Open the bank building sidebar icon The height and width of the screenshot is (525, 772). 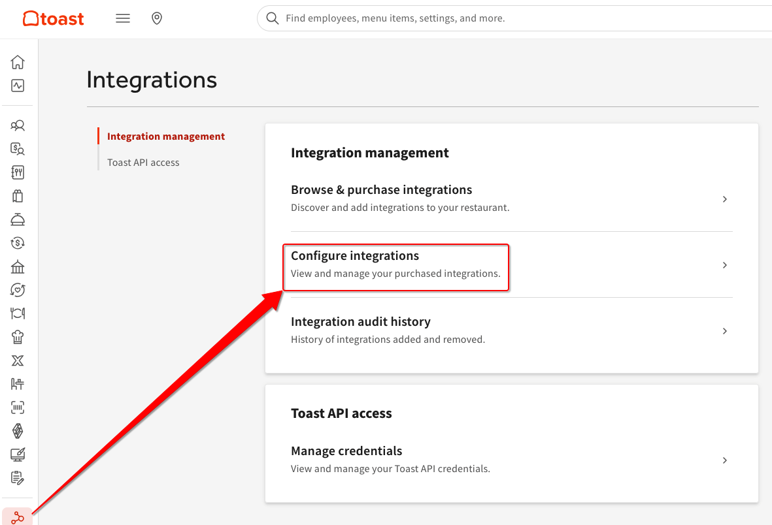tap(18, 266)
